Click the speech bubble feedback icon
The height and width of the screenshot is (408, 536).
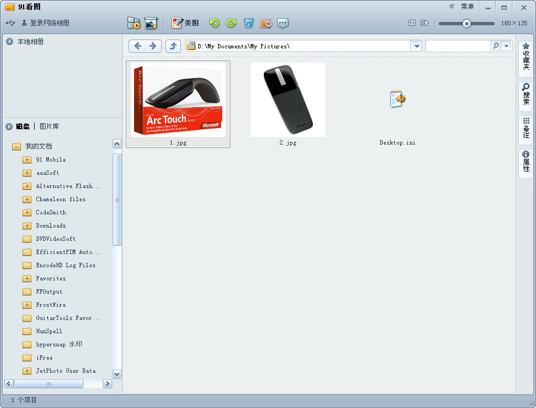283,23
